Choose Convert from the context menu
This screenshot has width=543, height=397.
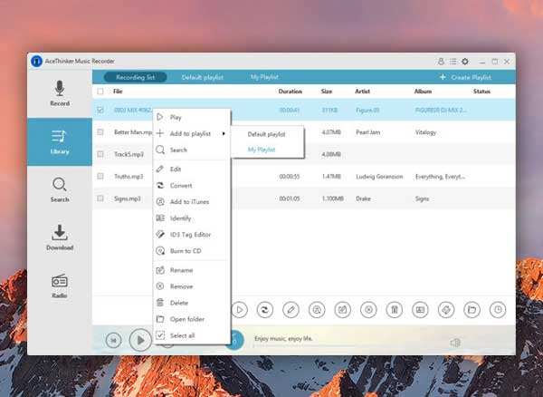coord(192,186)
